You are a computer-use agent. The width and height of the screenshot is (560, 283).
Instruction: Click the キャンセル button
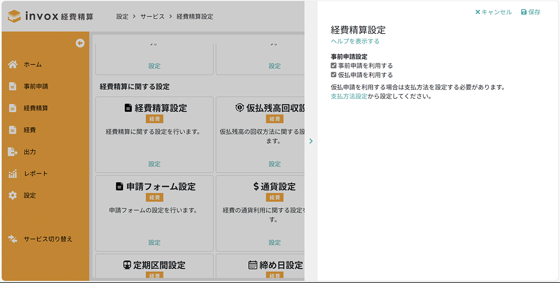493,12
